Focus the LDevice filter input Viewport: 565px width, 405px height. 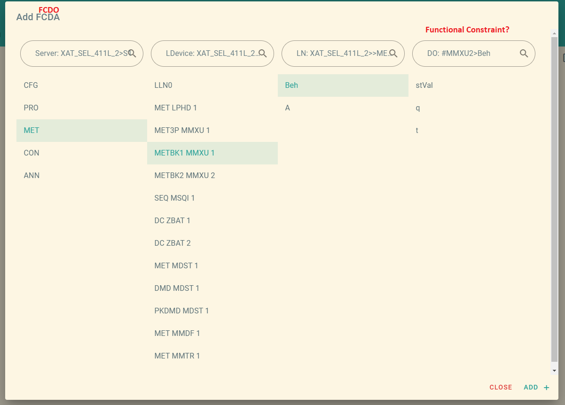point(212,53)
